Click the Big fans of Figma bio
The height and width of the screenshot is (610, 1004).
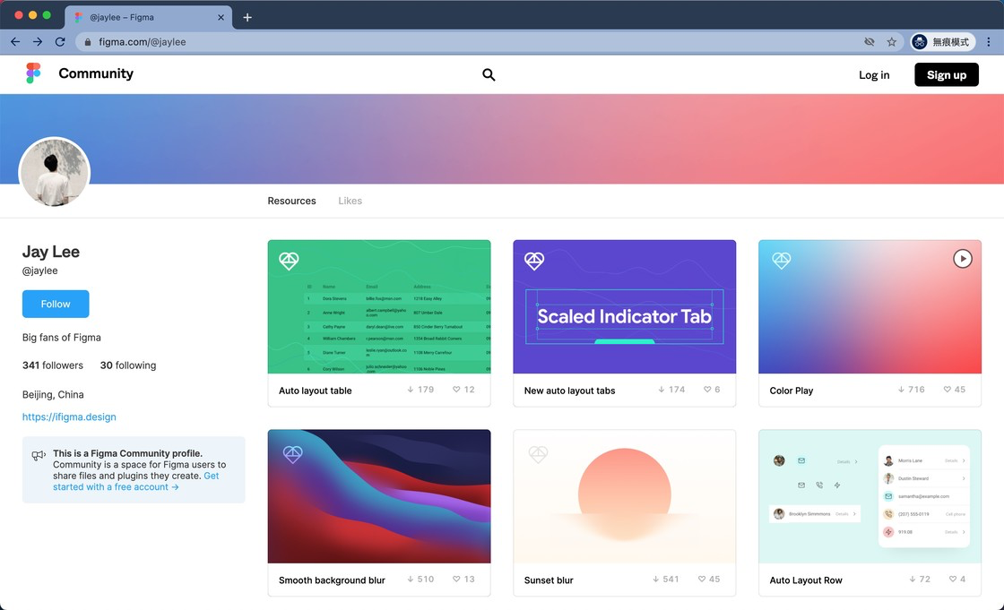click(x=62, y=338)
